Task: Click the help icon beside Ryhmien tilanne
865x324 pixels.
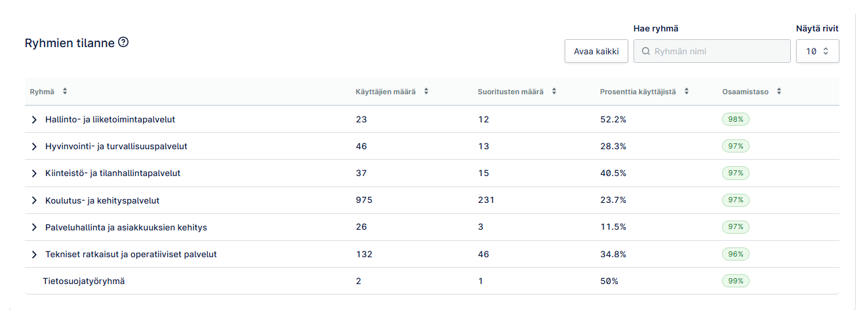Action: (x=123, y=43)
